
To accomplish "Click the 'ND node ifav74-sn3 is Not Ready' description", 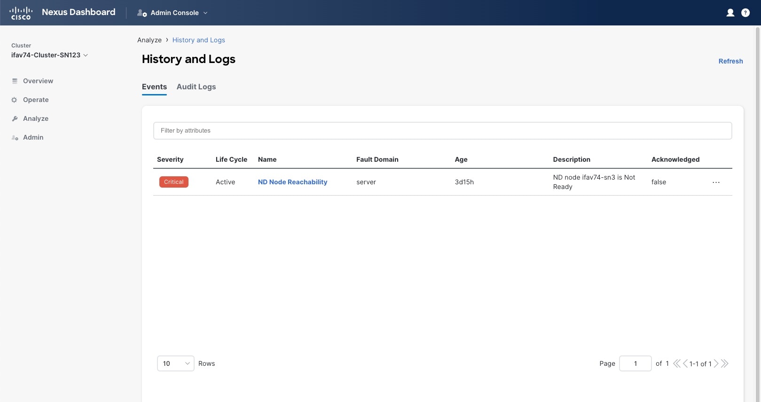I will click(x=594, y=182).
